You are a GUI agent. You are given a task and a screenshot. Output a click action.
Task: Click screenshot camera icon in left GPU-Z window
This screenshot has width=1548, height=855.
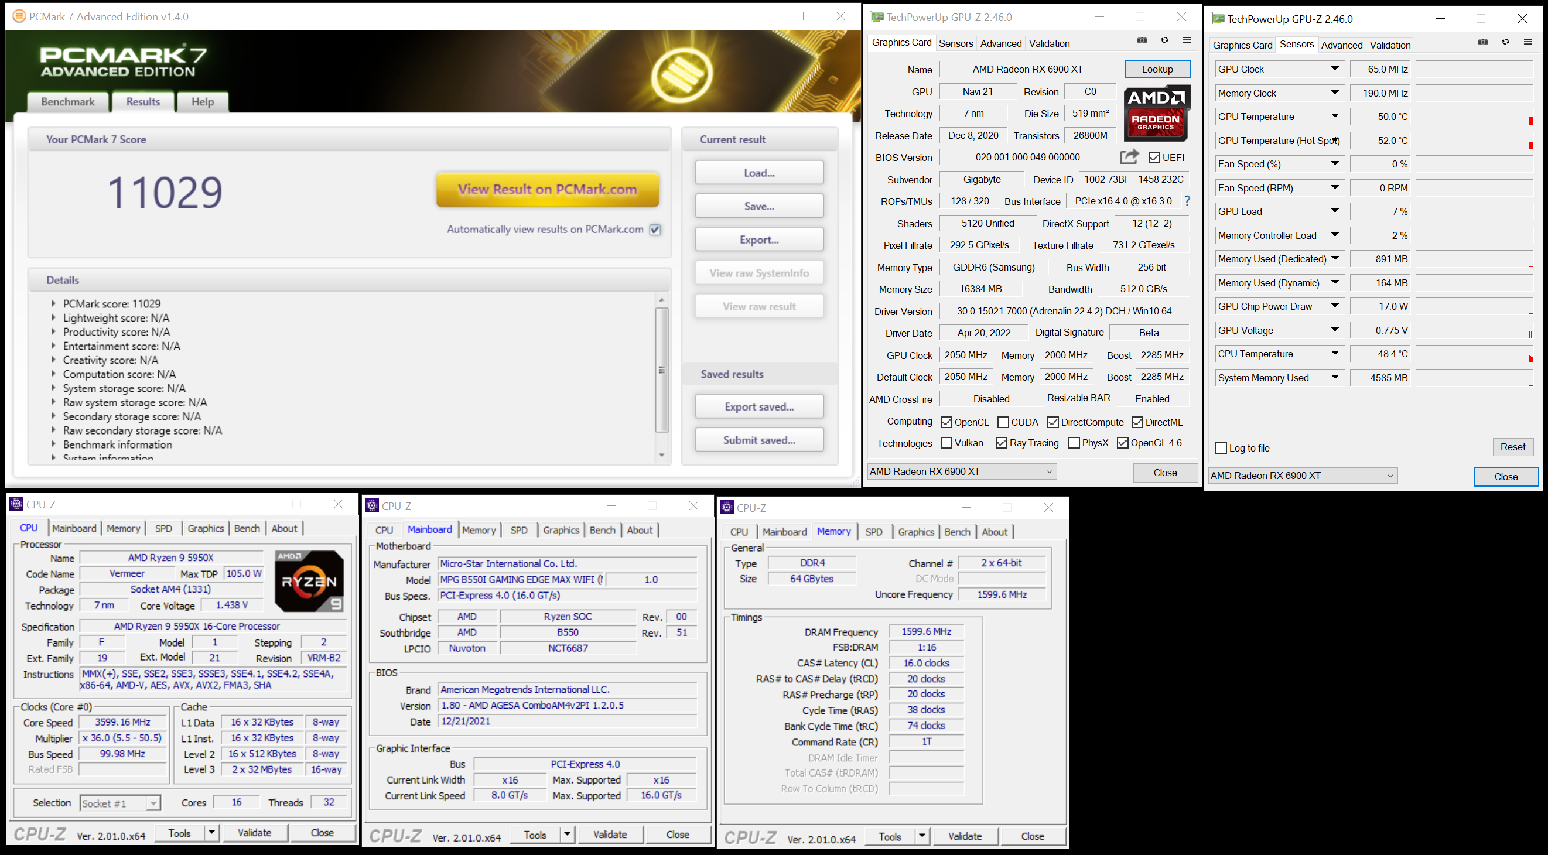(1142, 40)
